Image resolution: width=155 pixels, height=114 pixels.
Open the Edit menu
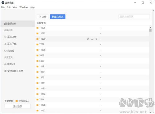point(9,7)
